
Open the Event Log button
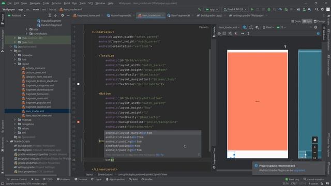pyautogui.click(x=292, y=179)
